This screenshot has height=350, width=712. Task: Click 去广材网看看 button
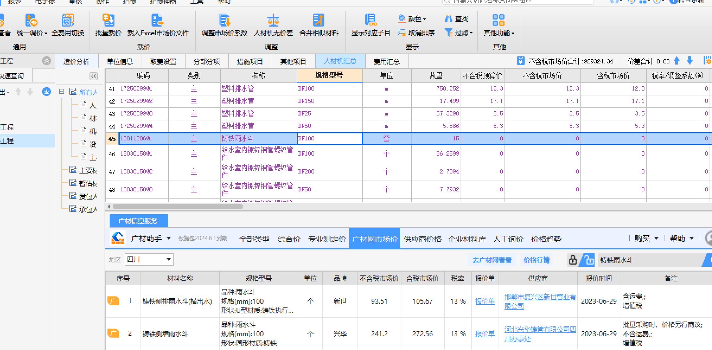492,260
